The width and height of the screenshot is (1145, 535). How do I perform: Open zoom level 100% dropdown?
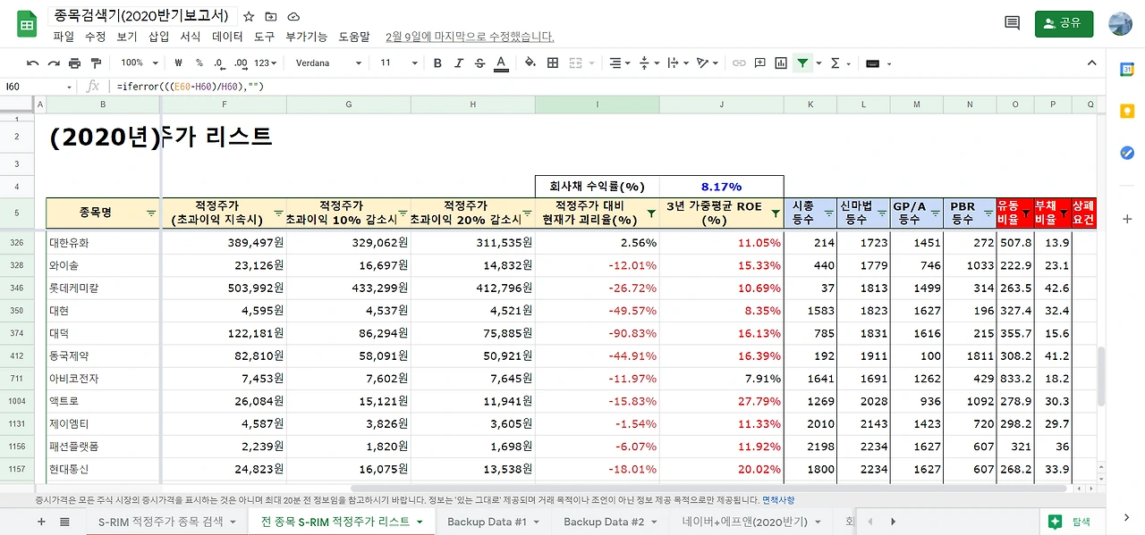pyautogui.click(x=140, y=63)
